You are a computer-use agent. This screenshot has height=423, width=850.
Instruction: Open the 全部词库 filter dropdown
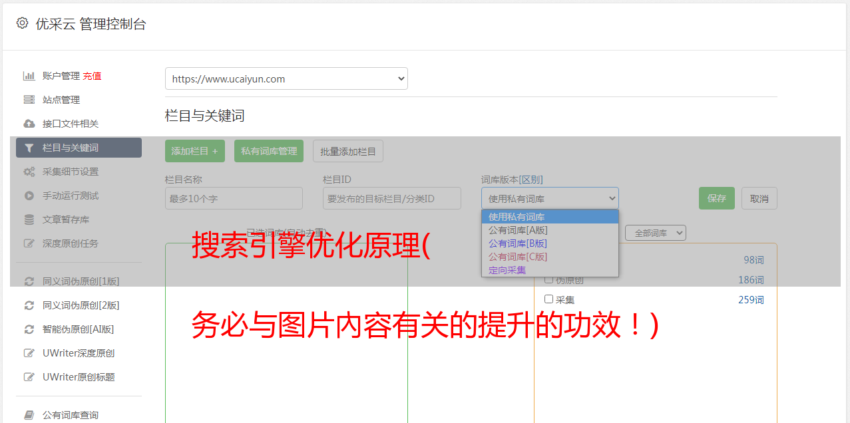pyautogui.click(x=656, y=233)
